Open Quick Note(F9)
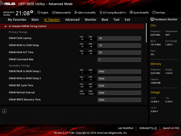The width and height of the screenshot is (181, 136). [x=139, y=13]
